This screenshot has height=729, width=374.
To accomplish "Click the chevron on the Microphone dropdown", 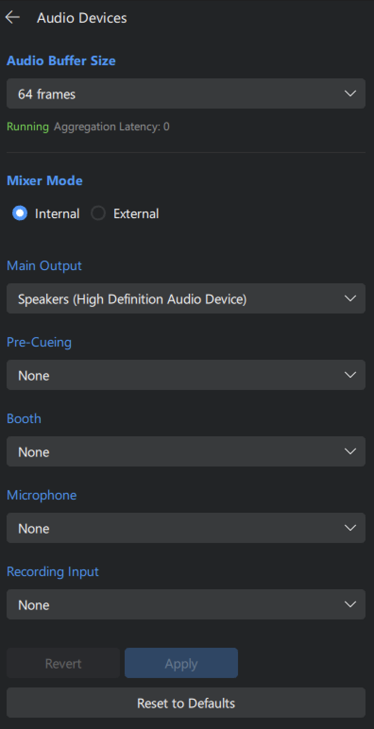I will tap(350, 527).
